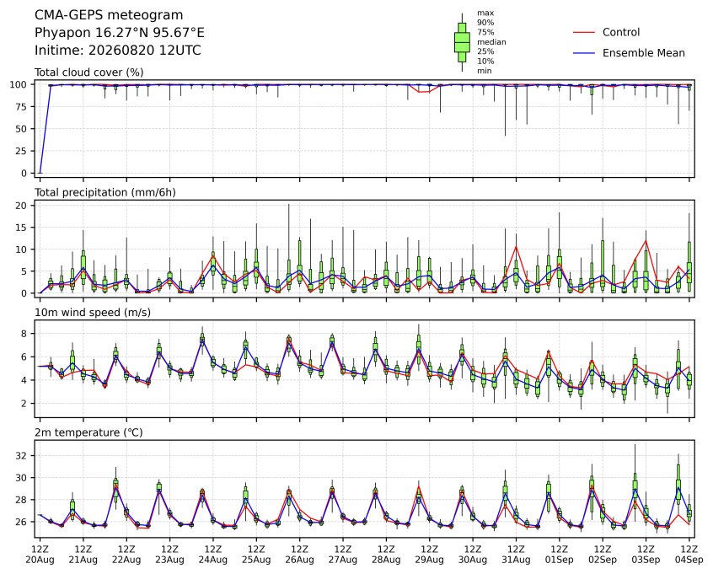Image resolution: width=713 pixels, height=574 pixels.
Task: Click the '12Z 28Aug' x-axis label
Action: tap(386, 555)
